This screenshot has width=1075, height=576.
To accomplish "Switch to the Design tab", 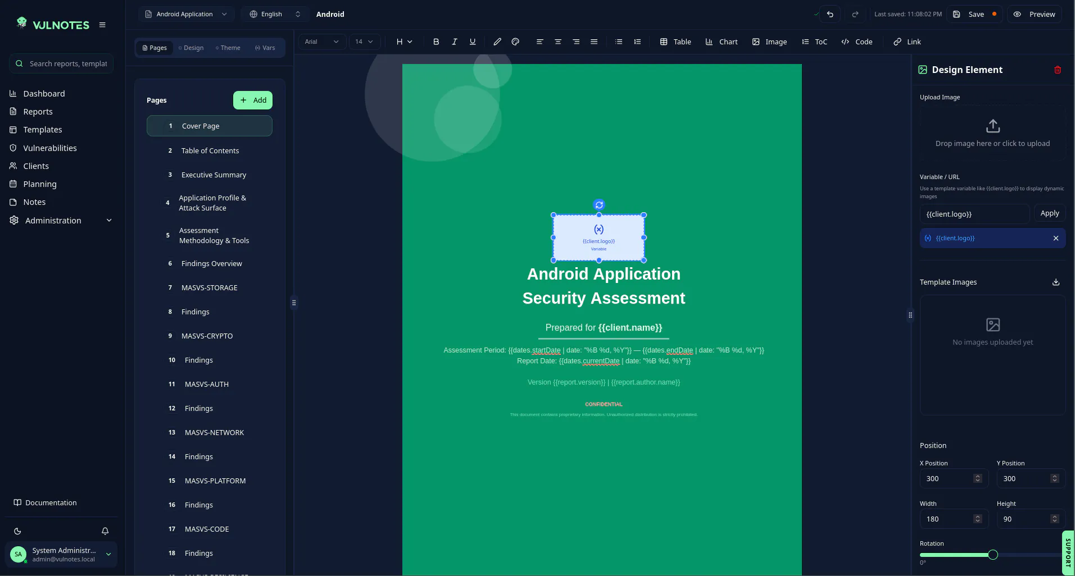I will pos(191,48).
